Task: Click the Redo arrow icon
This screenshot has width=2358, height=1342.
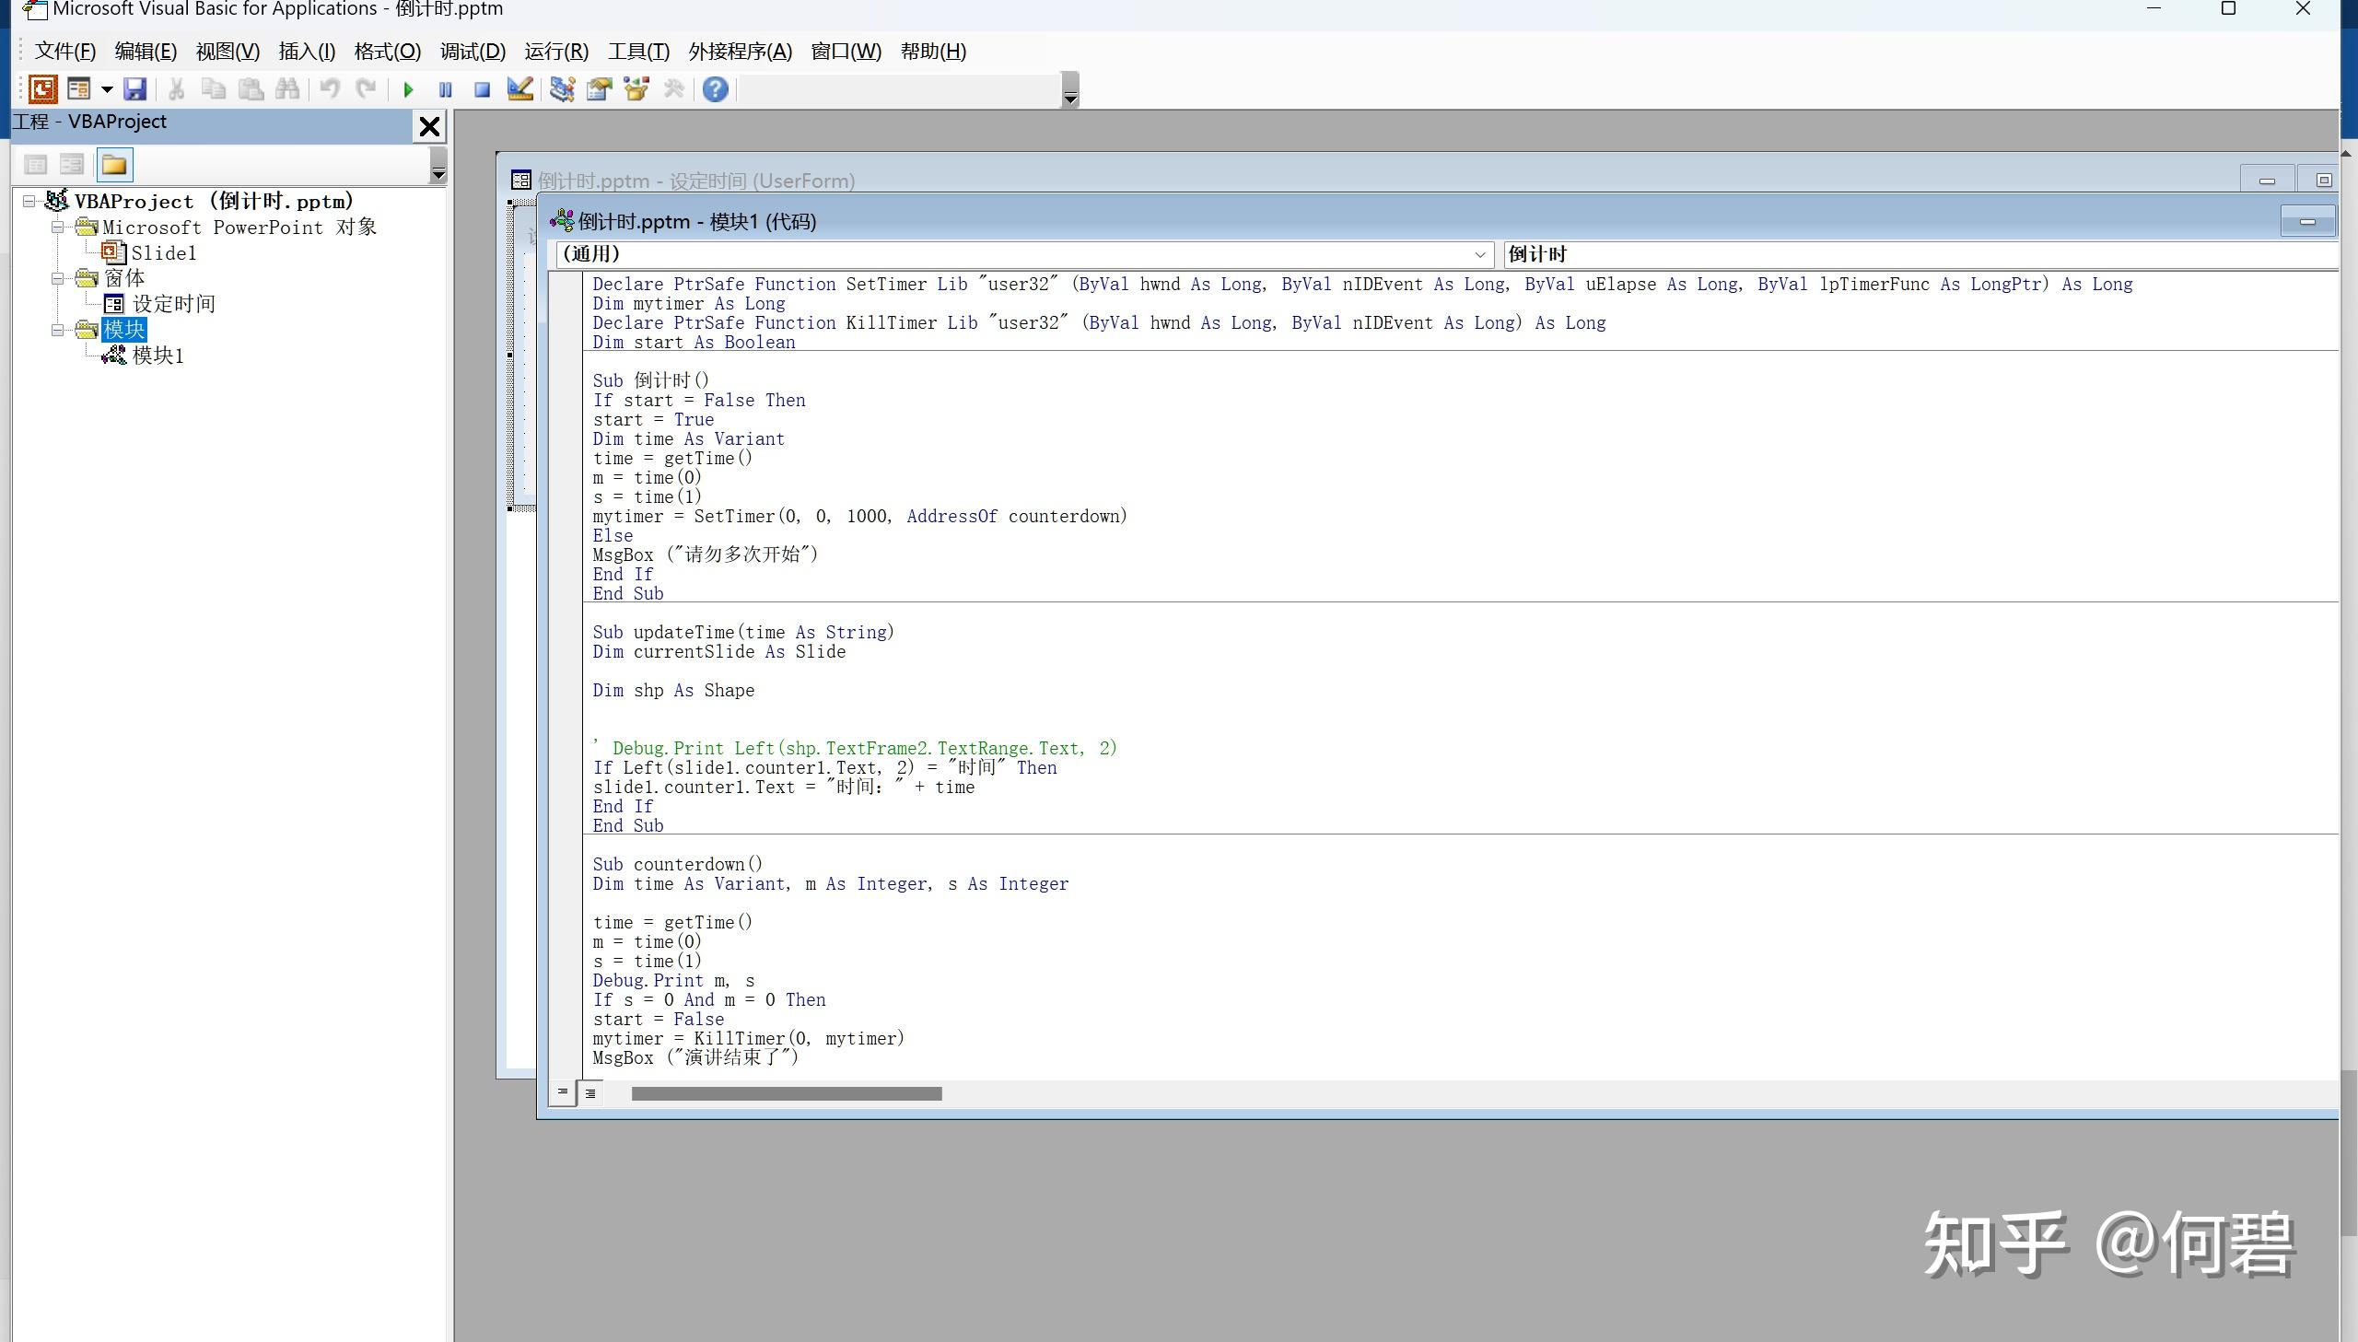Action: point(366,89)
